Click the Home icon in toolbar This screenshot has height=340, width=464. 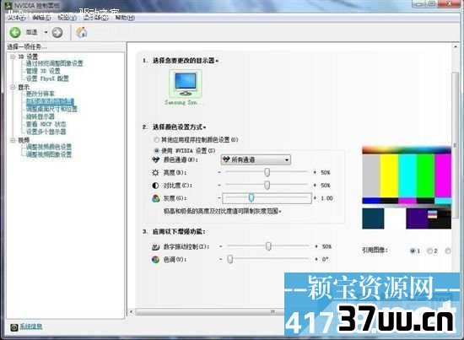coord(81,32)
